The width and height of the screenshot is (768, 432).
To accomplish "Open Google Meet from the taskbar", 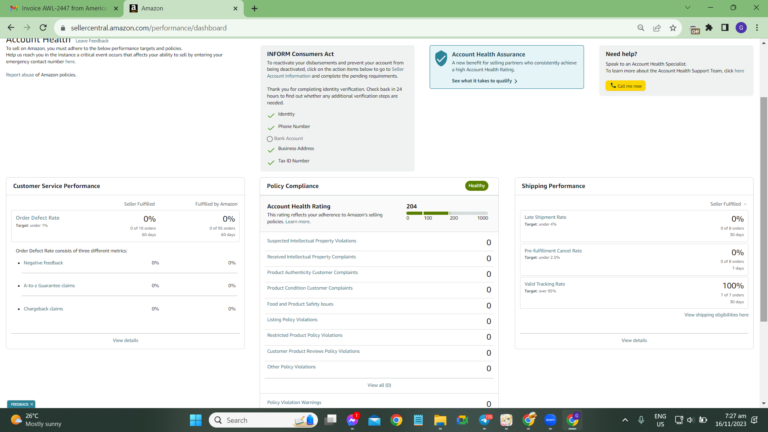I will 462,420.
